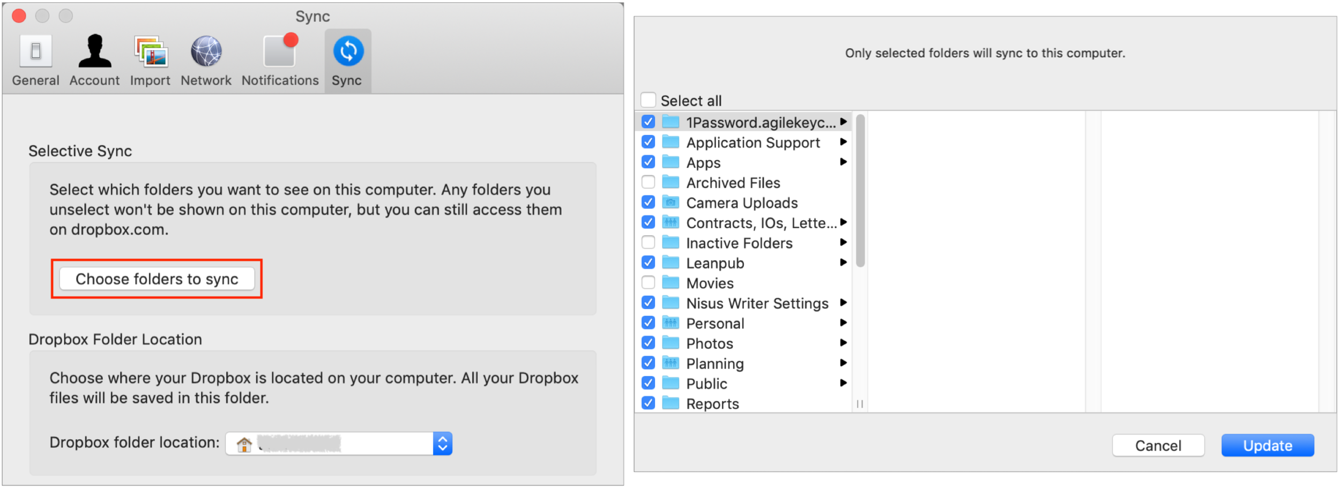
Task: Uncheck the Nisus Writer Settings checkbox
Action: tap(648, 303)
